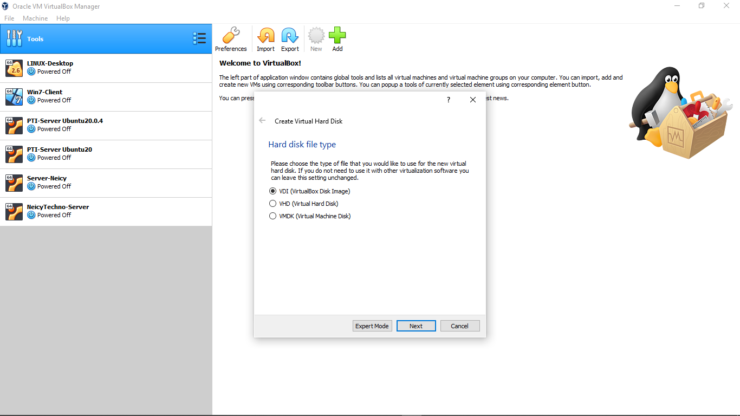Select the Tools wrench icon
This screenshot has height=416, width=740.
coord(15,38)
